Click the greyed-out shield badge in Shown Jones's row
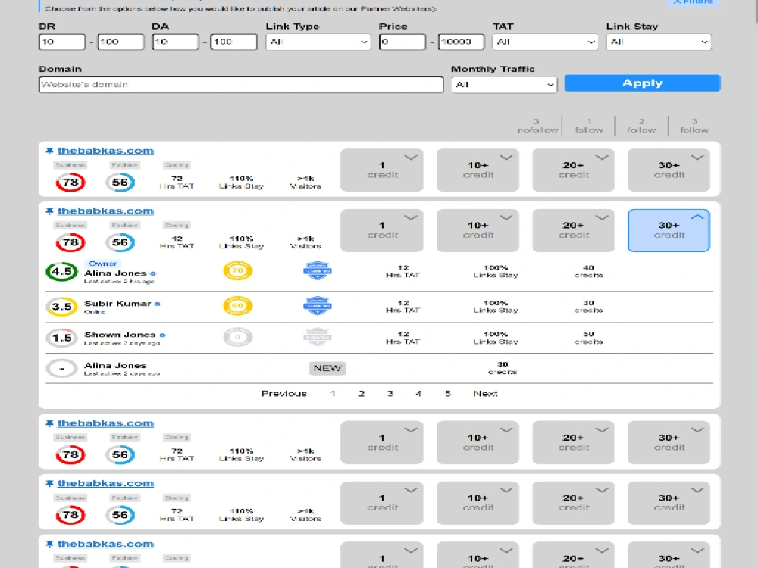Image resolution: width=758 pixels, height=568 pixels. point(317,337)
